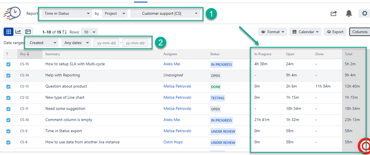The image size is (370, 155).
Task: Toggle checkbox for CS-14
Action: (x=8, y=76)
